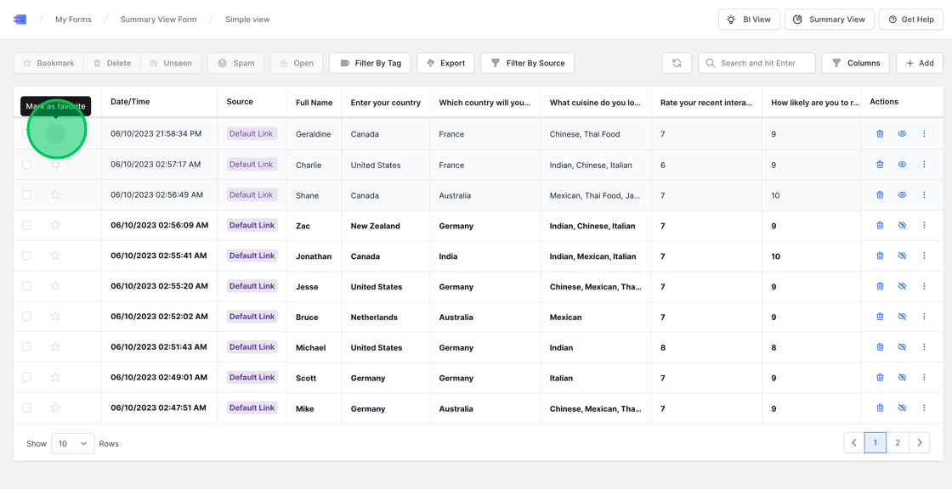This screenshot has height=489, width=952.
Task: Go to My Forms breadcrumb
Action: click(x=73, y=20)
